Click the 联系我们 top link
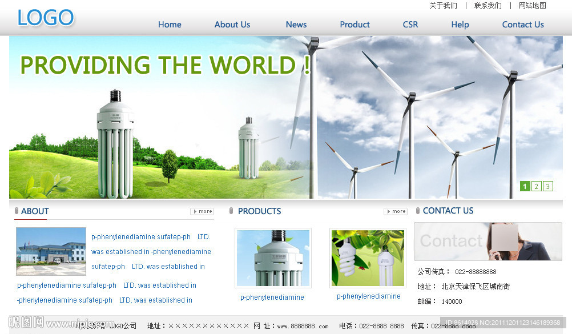Viewport: 572px width, 334px height. pyautogui.click(x=488, y=6)
